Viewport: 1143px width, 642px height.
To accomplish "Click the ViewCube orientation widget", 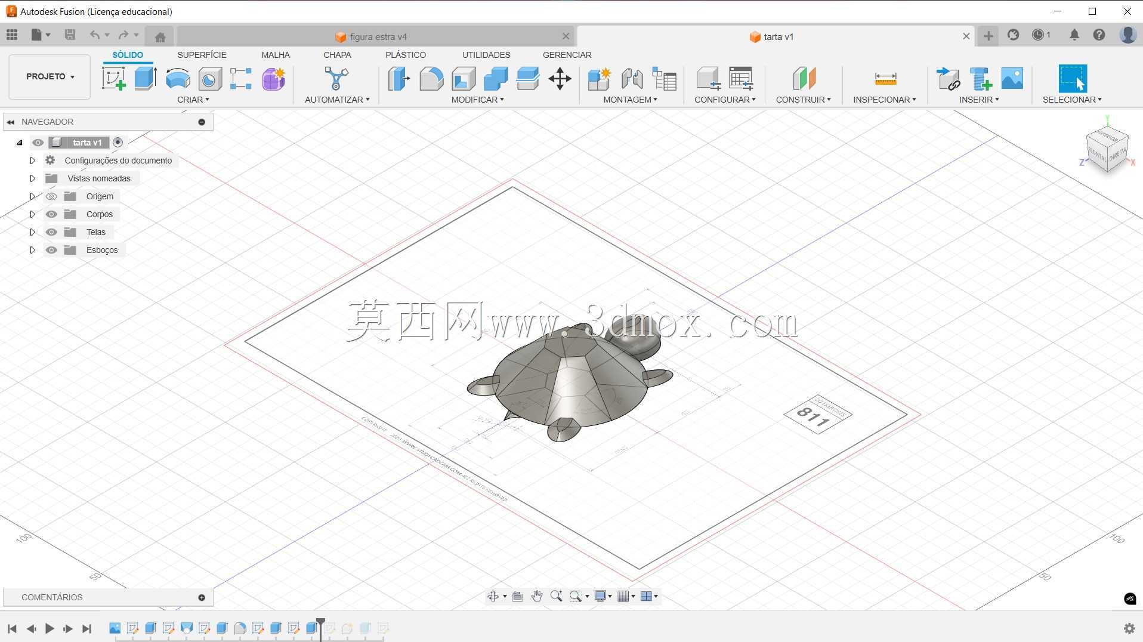I will coord(1107,149).
